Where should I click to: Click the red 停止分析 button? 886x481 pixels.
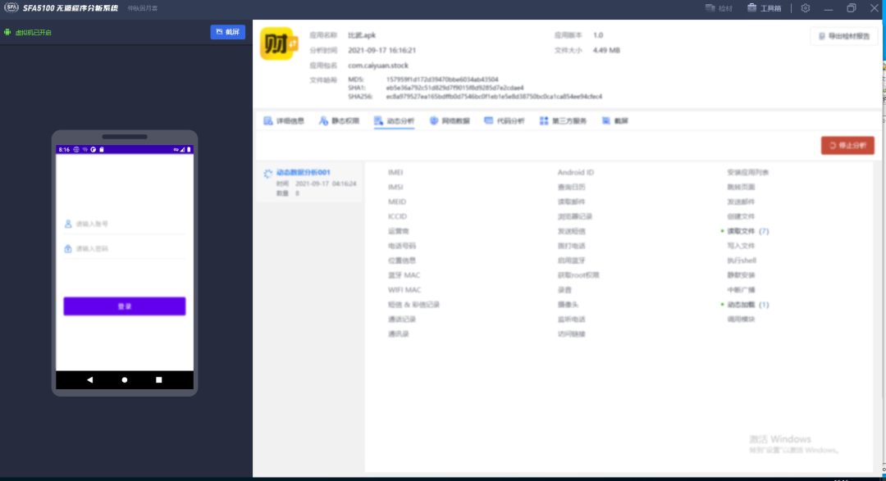click(849, 145)
